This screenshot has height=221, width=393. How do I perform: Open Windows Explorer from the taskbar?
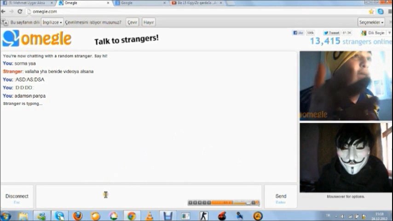pos(23,216)
